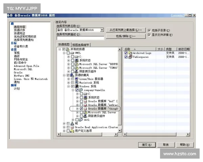Click the company-4unw1ln server icon

pos(81,90)
